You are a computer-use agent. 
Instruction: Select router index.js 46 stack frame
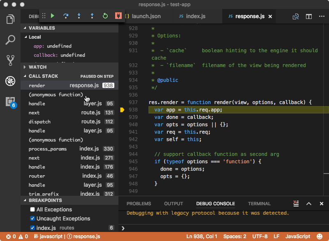[x=70, y=176]
